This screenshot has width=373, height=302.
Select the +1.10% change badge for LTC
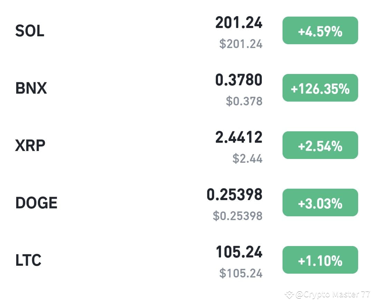[320, 260]
